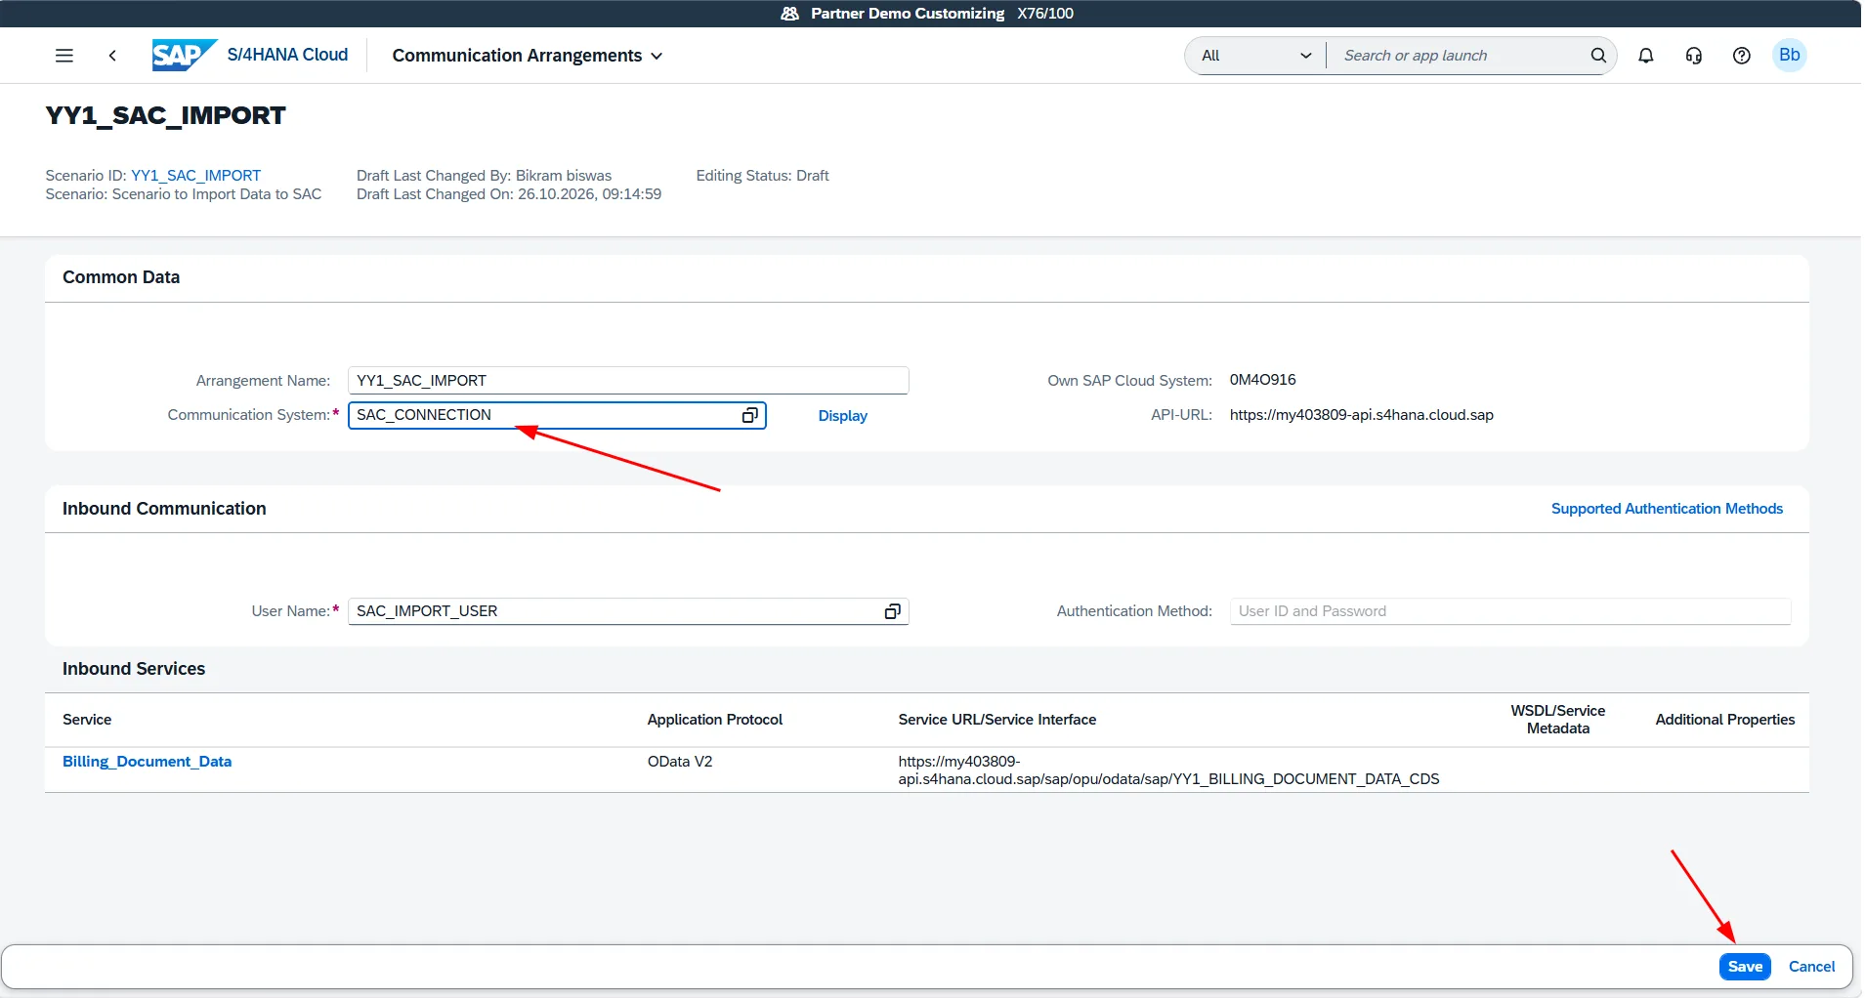This screenshot has height=998, width=1865.
Task: Open Supported Authentication Methods link
Action: click(x=1667, y=509)
